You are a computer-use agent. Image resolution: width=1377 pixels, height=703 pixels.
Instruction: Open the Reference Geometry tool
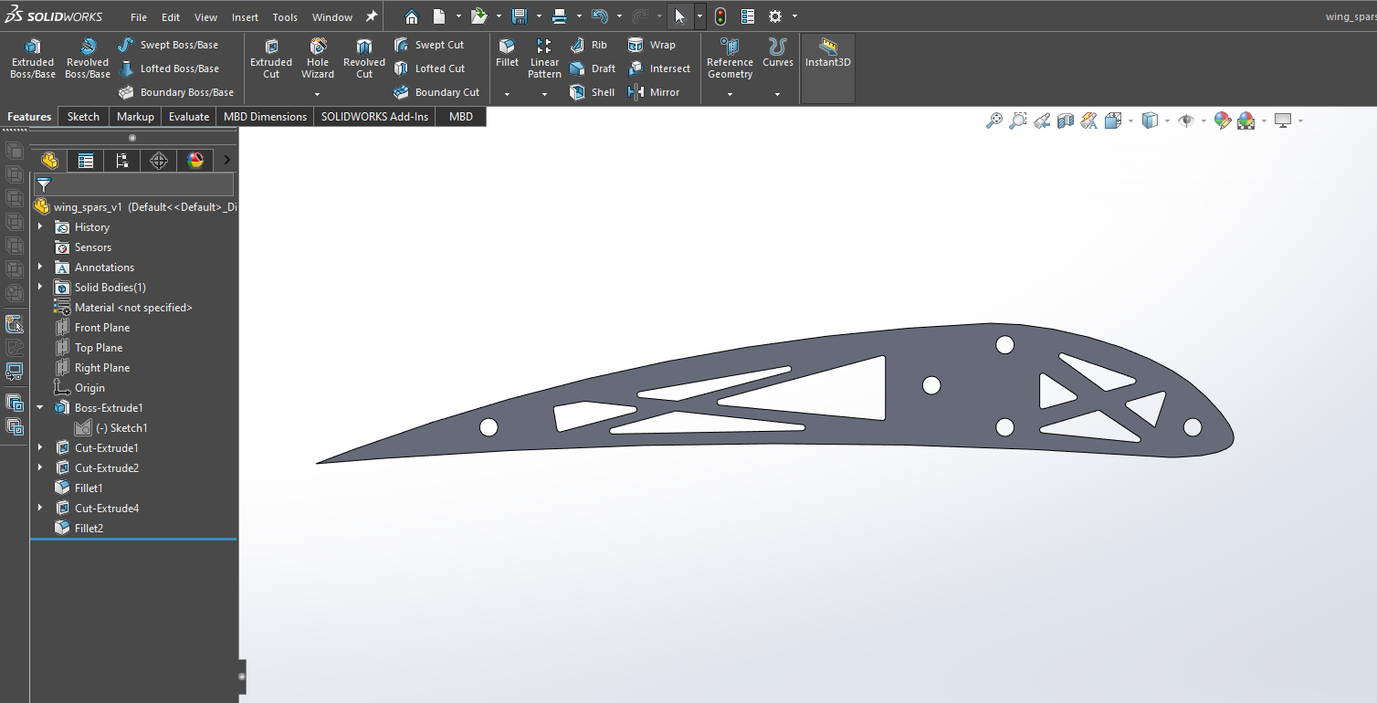coord(730,58)
